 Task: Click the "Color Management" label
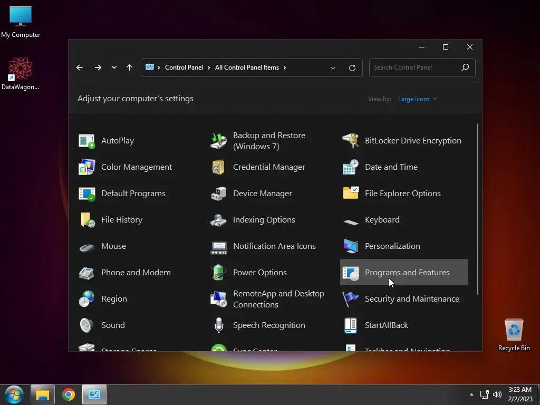[x=137, y=167]
